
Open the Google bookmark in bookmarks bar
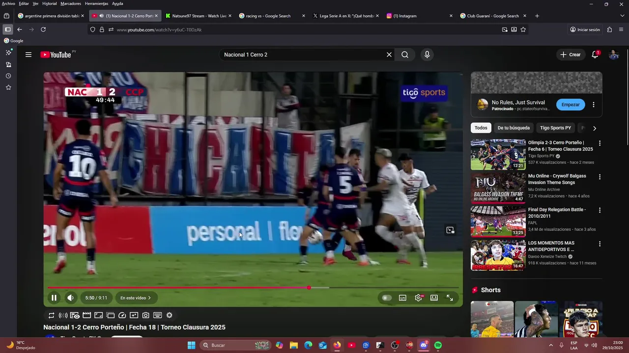[13, 41]
